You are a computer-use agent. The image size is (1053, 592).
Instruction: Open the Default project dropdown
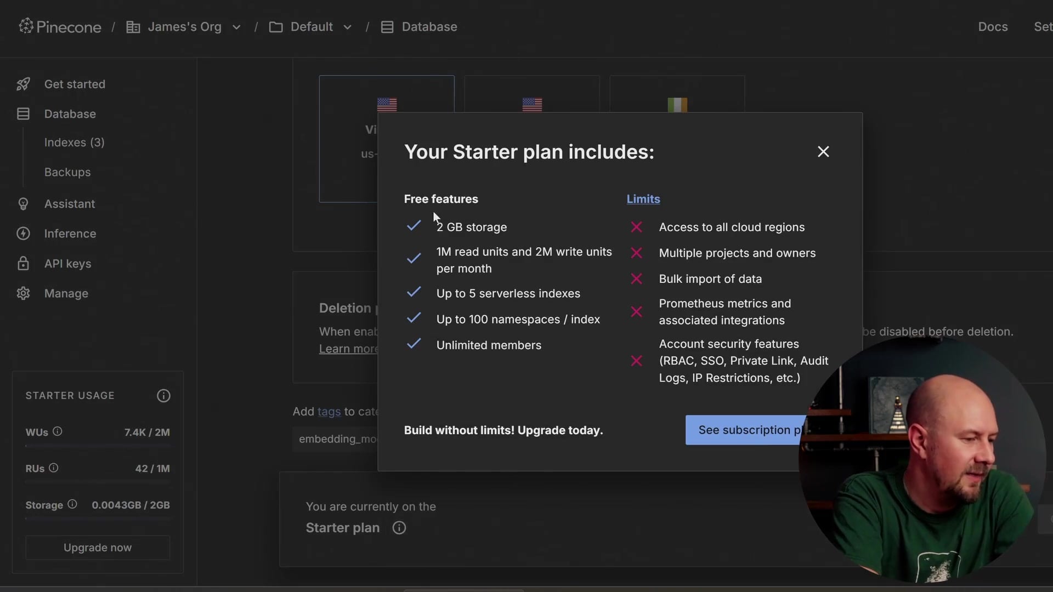point(348,26)
